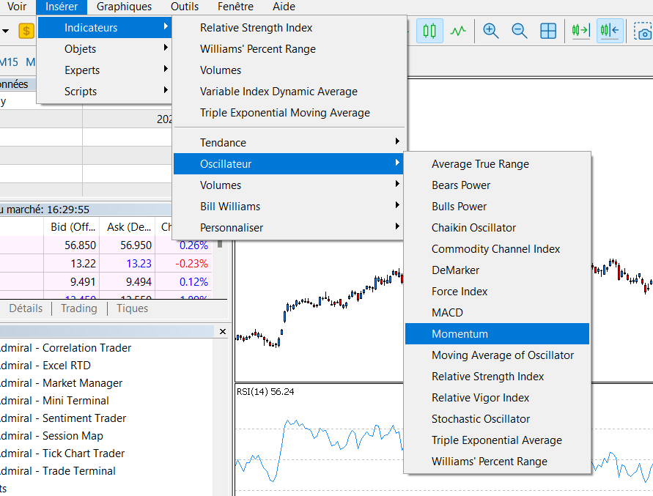Click the yellow dollar sign icon

26,31
